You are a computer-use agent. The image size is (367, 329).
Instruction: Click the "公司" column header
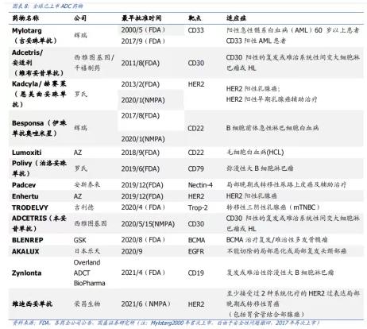coord(80,18)
